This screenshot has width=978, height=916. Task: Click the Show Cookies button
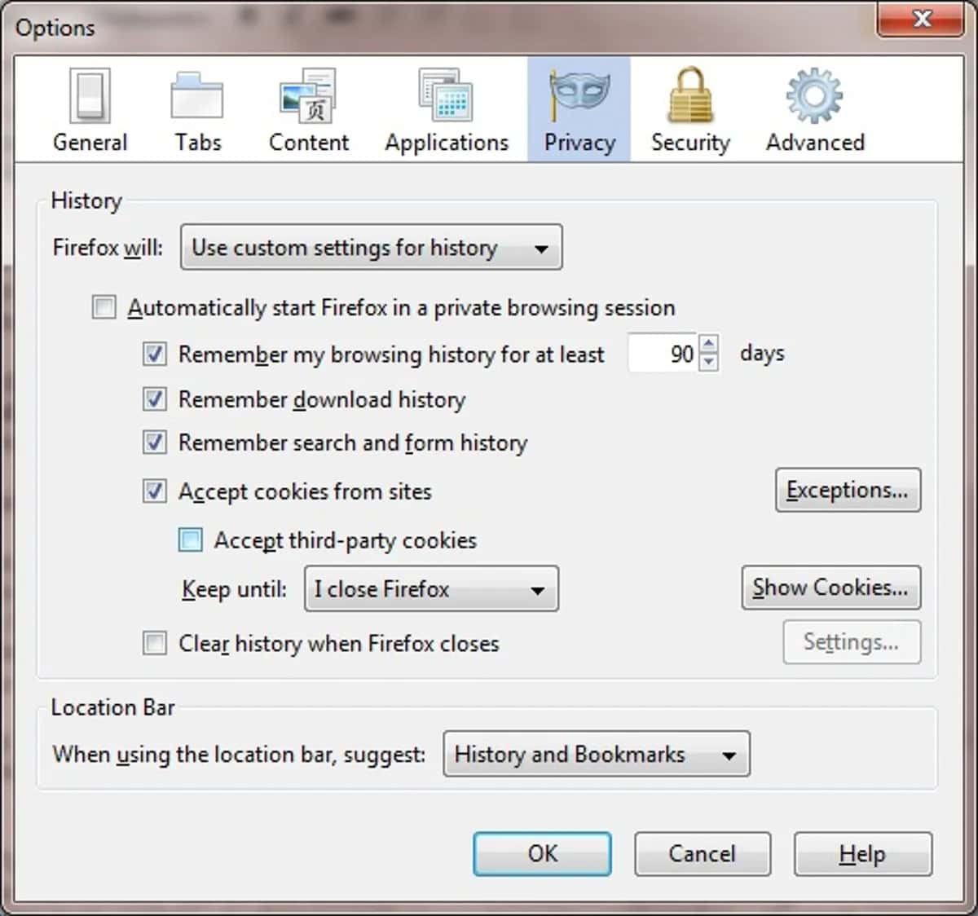click(831, 588)
